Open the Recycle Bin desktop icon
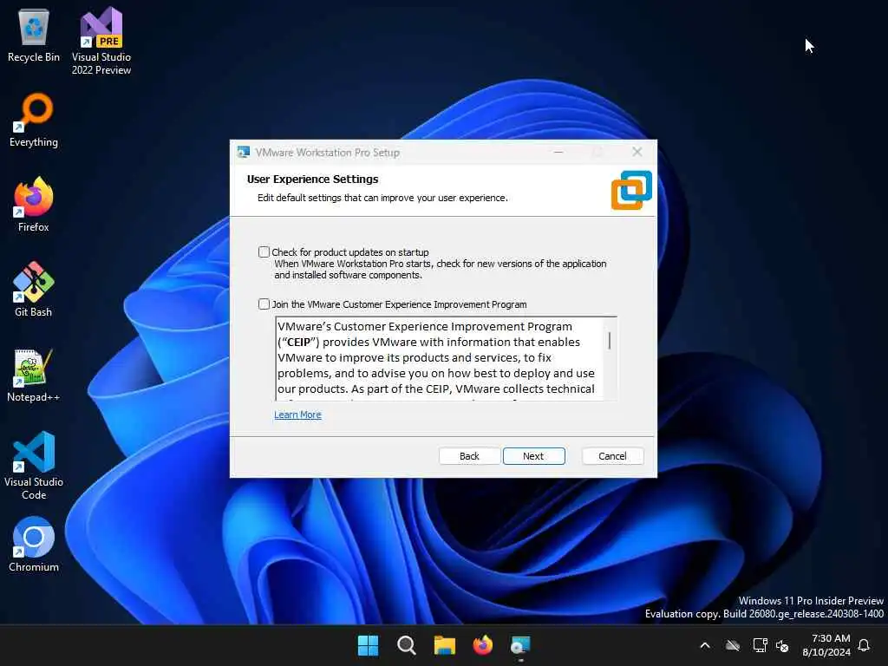 click(34, 36)
